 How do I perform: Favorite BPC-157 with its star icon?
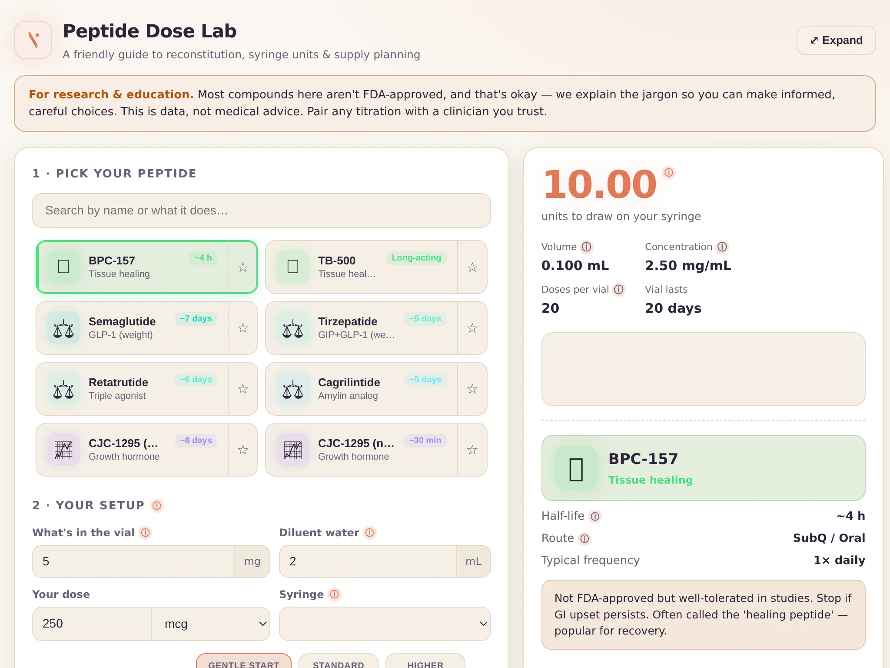(243, 267)
